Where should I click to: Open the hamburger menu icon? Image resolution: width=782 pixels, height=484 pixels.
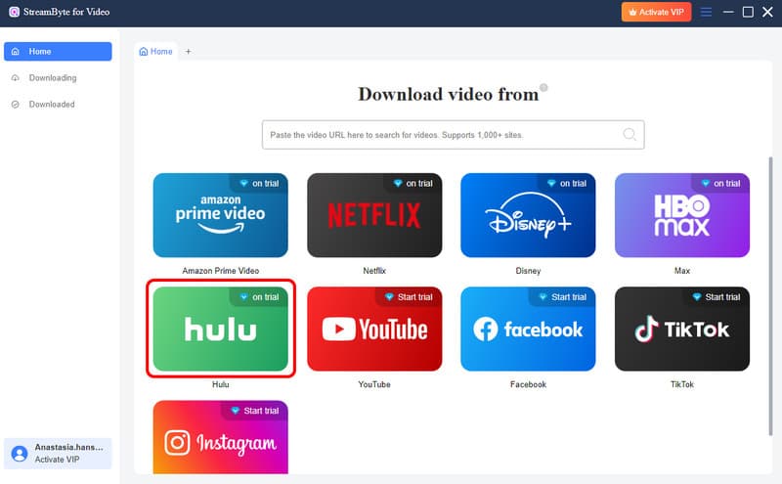click(x=706, y=12)
